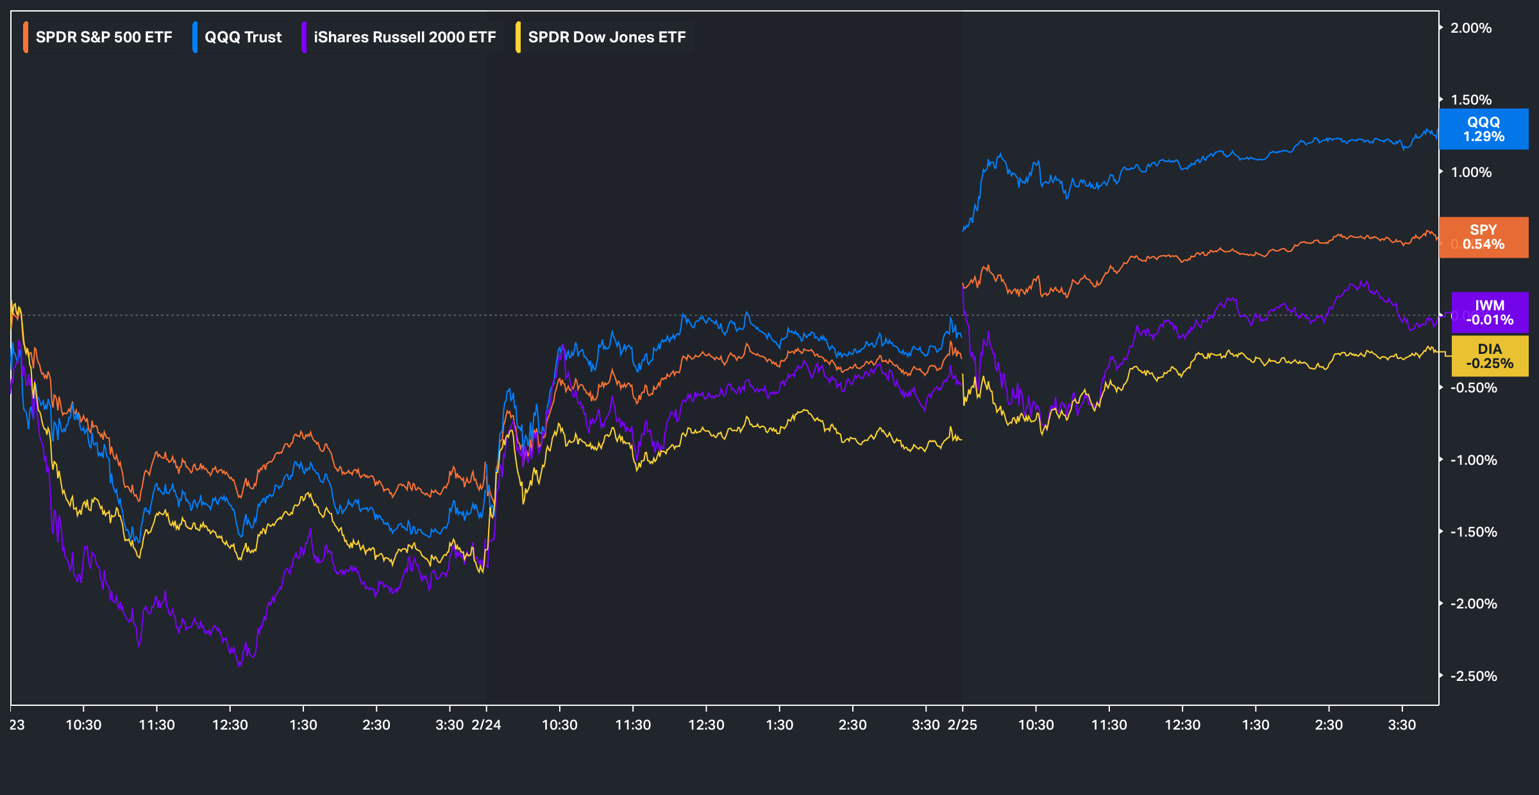1539x795 pixels.
Task: Click the orange swatch beside SPDR S&P 500
Action: [x=26, y=37]
